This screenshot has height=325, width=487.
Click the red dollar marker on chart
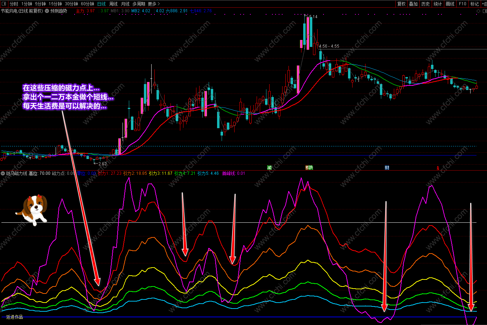tap(438, 168)
